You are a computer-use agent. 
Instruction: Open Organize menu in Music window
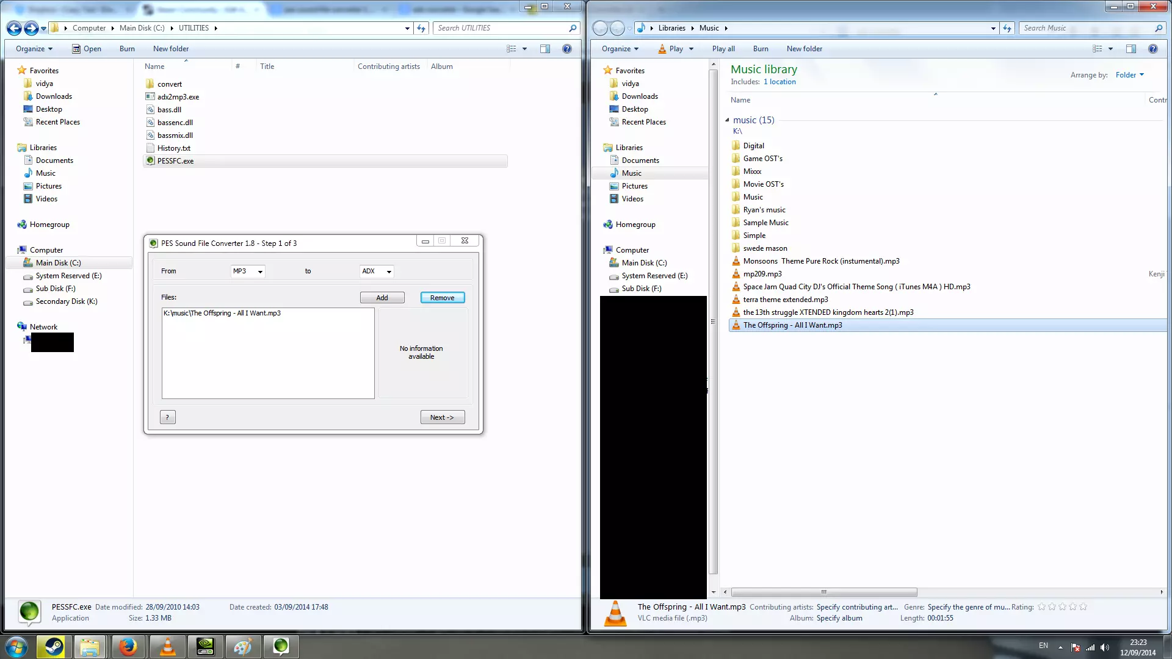point(620,49)
